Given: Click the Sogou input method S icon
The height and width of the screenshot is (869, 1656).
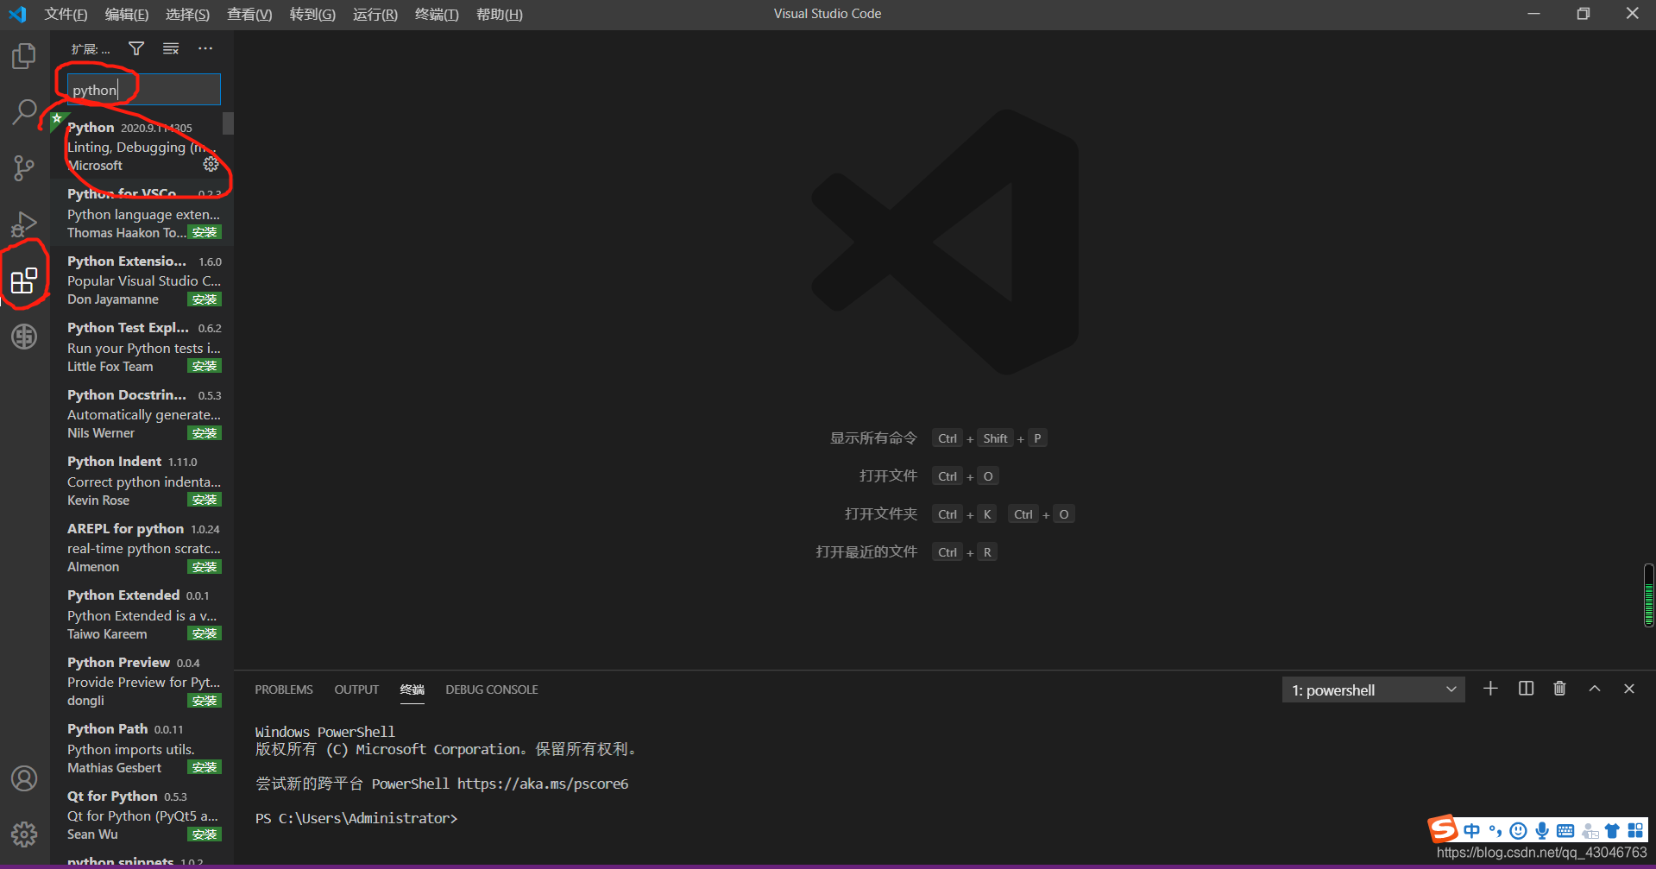Looking at the screenshot, I should pyautogui.click(x=1443, y=829).
